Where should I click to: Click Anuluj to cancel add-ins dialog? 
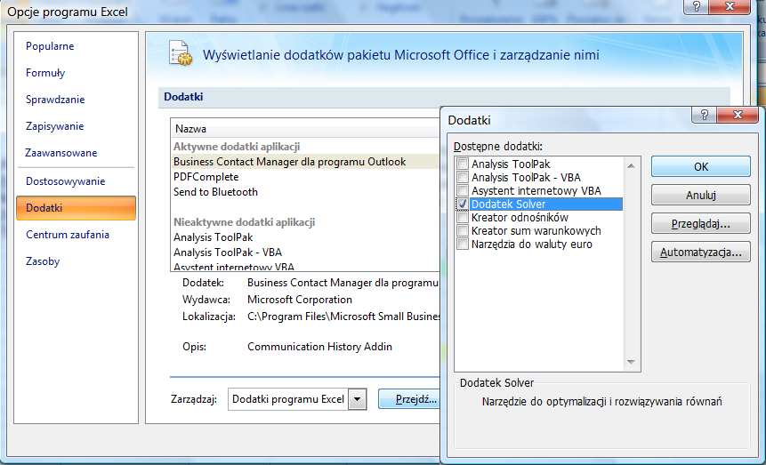[x=700, y=195]
